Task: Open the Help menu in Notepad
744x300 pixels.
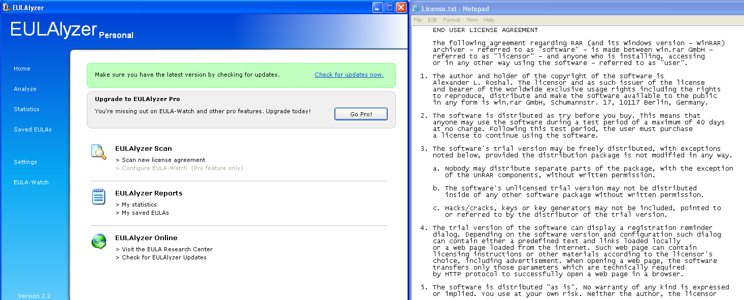Action: point(489,20)
